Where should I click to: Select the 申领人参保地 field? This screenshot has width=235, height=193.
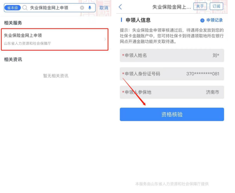coord(172,92)
